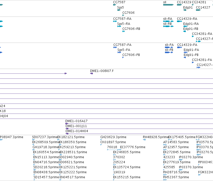Click EST EK160554.5prime
213x181 pixels.
(x=47, y=152)
